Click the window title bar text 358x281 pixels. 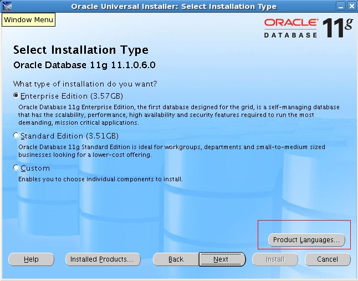click(x=174, y=7)
